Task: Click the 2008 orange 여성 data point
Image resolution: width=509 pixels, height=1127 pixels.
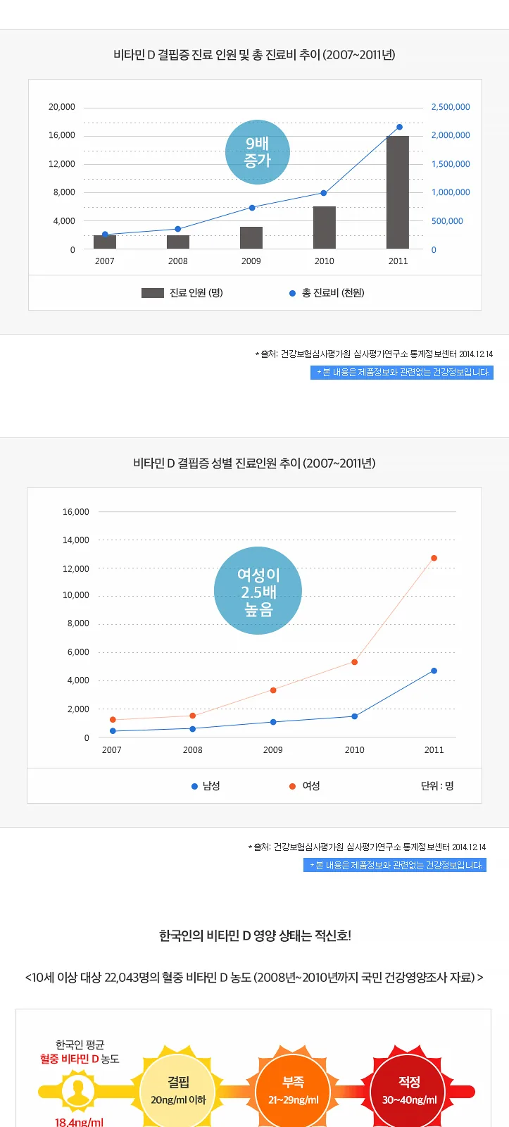Action: pos(192,716)
